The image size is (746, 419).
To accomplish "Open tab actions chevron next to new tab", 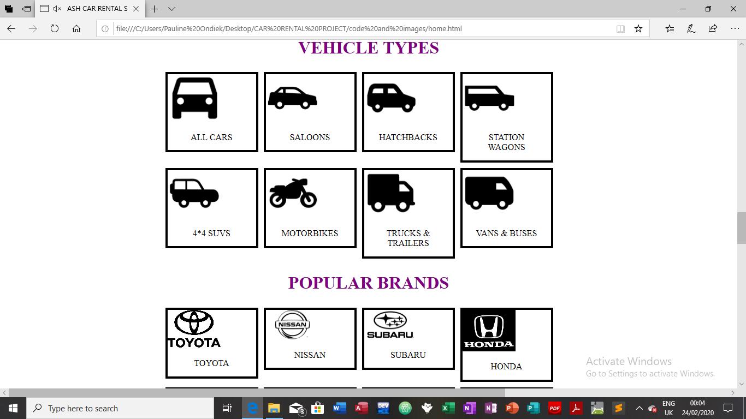I will coord(171,9).
